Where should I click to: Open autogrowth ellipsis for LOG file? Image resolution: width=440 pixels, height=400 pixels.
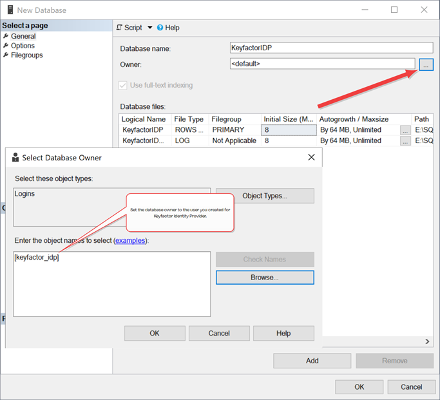point(405,141)
